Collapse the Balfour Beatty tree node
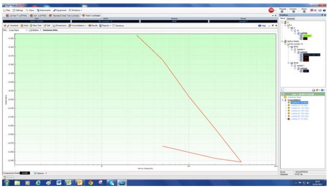This screenshot has width=329, height=187. (x=282, y=41)
